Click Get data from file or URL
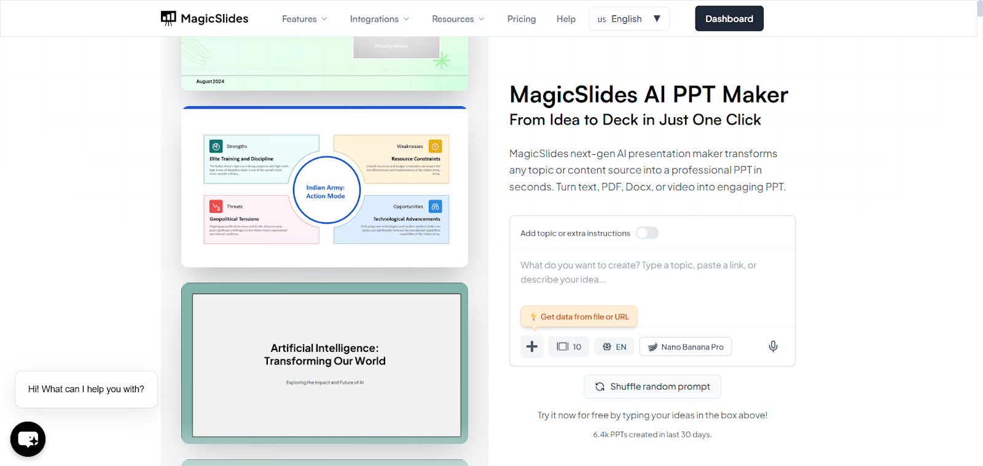This screenshot has width=983, height=466. pos(579,317)
